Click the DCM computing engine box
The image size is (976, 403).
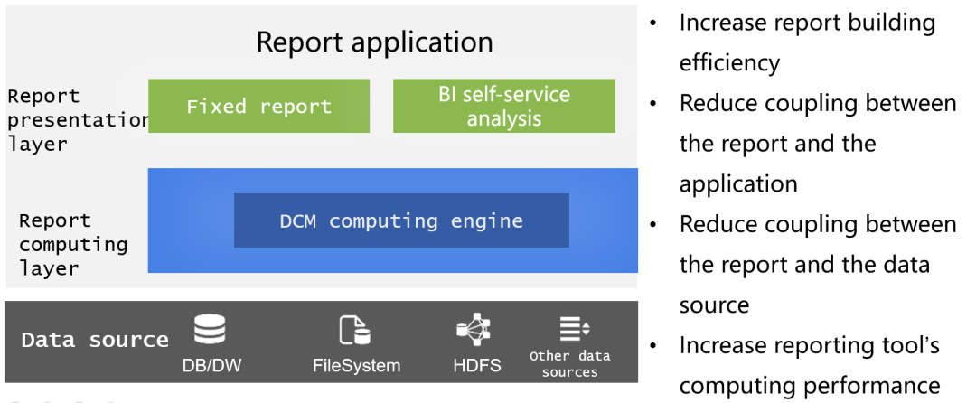(401, 220)
